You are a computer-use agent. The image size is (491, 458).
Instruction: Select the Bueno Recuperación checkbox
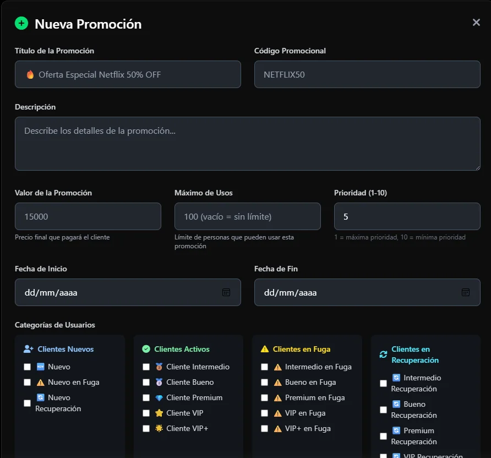pos(383,410)
